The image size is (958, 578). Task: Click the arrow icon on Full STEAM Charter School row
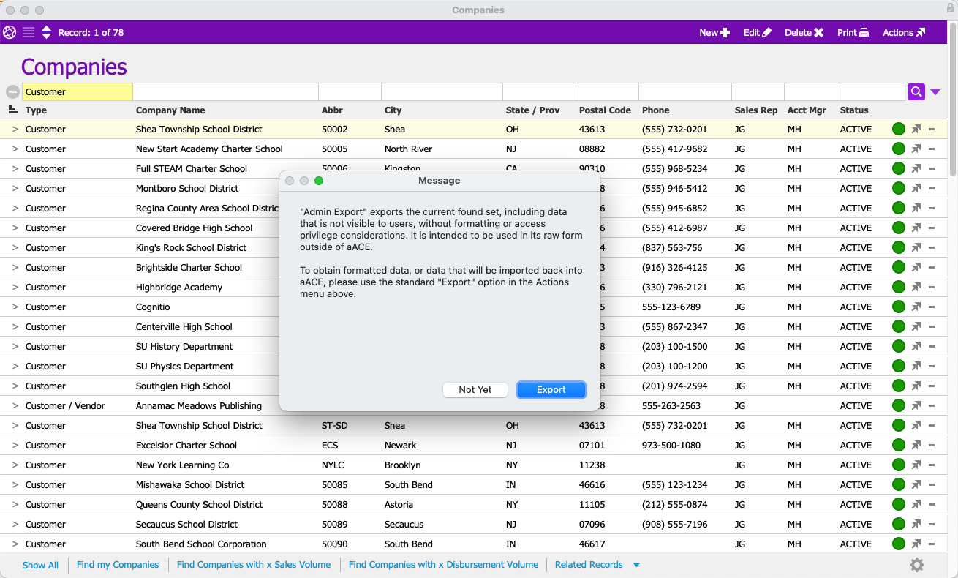pyautogui.click(x=916, y=168)
